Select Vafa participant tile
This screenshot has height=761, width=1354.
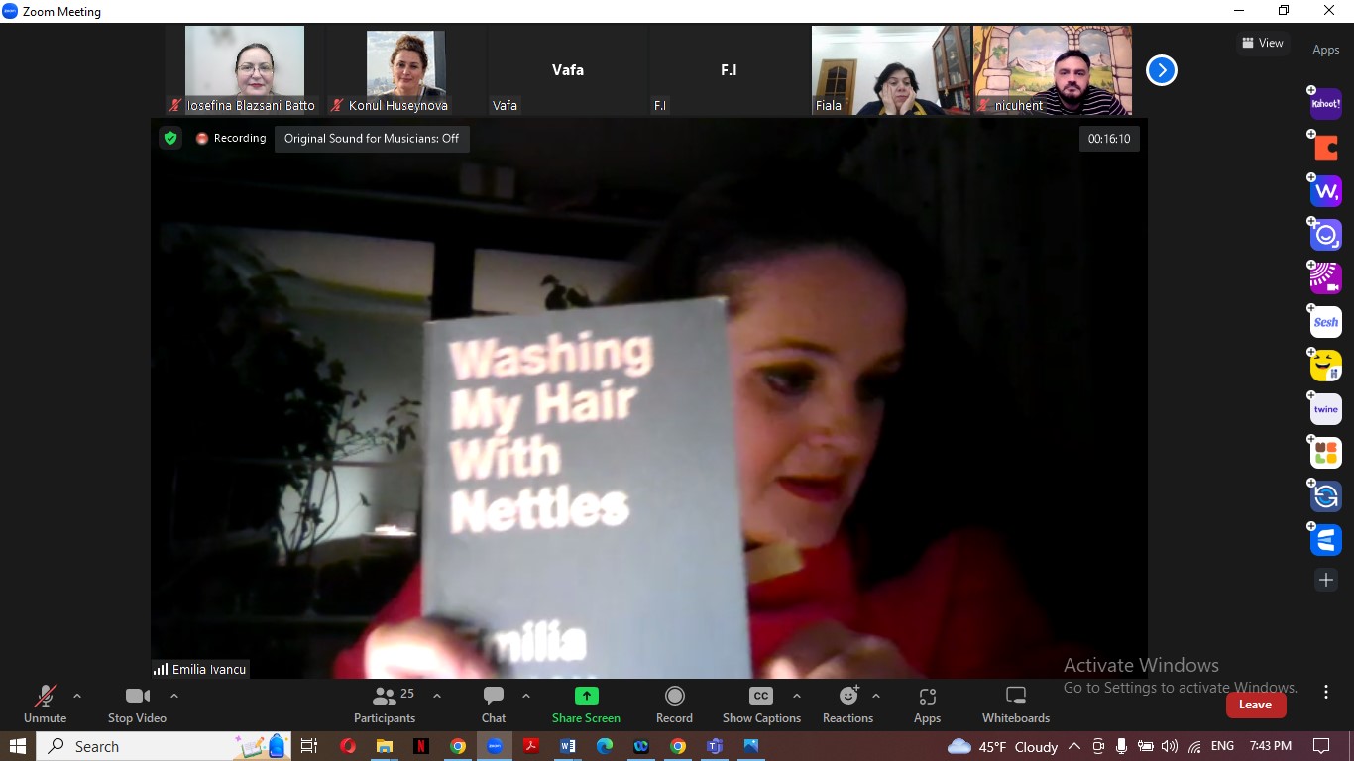(568, 70)
